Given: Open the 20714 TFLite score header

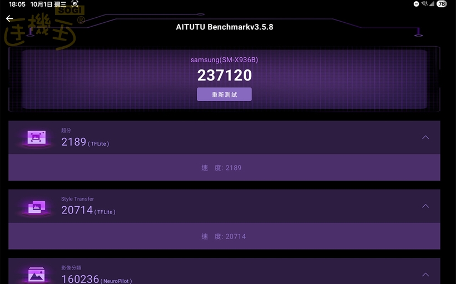Looking at the screenshot, I should click(224, 206).
